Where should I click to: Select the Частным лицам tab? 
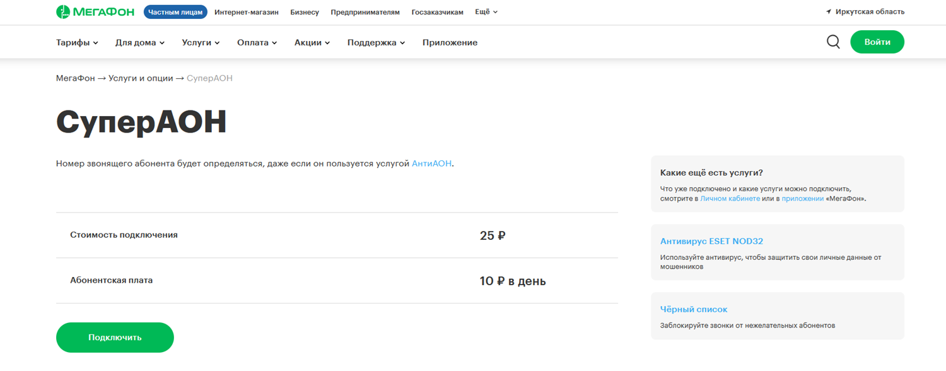pyautogui.click(x=175, y=12)
